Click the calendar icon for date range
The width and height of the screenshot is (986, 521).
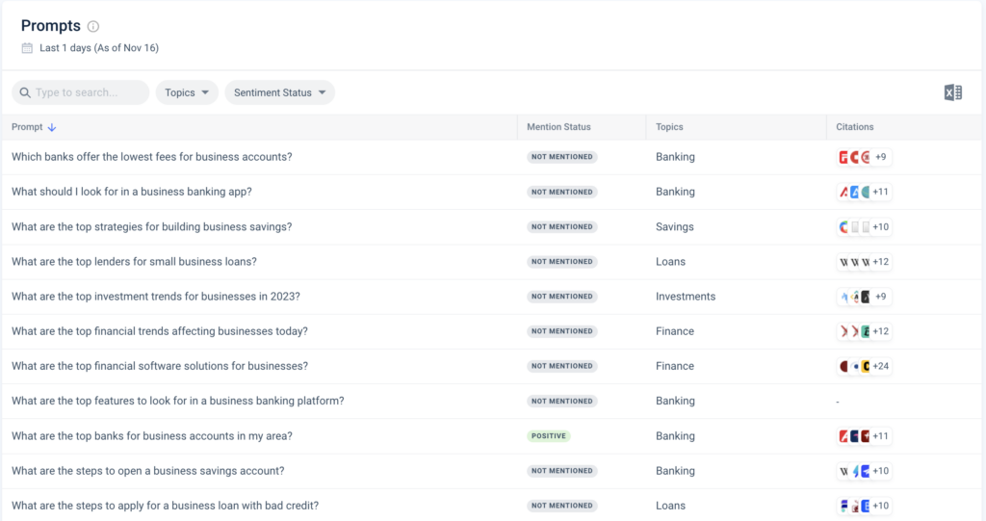pyautogui.click(x=27, y=47)
